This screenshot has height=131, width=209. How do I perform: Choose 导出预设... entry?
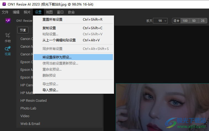(73, 84)
